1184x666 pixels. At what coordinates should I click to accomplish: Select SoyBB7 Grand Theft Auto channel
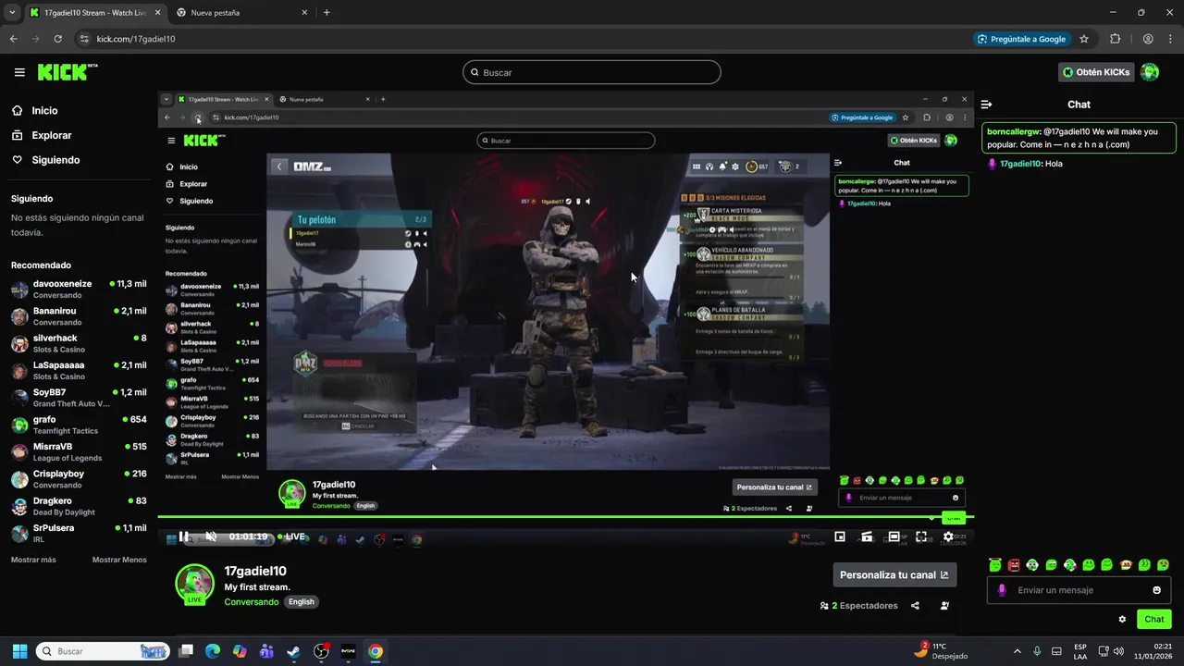79,397
